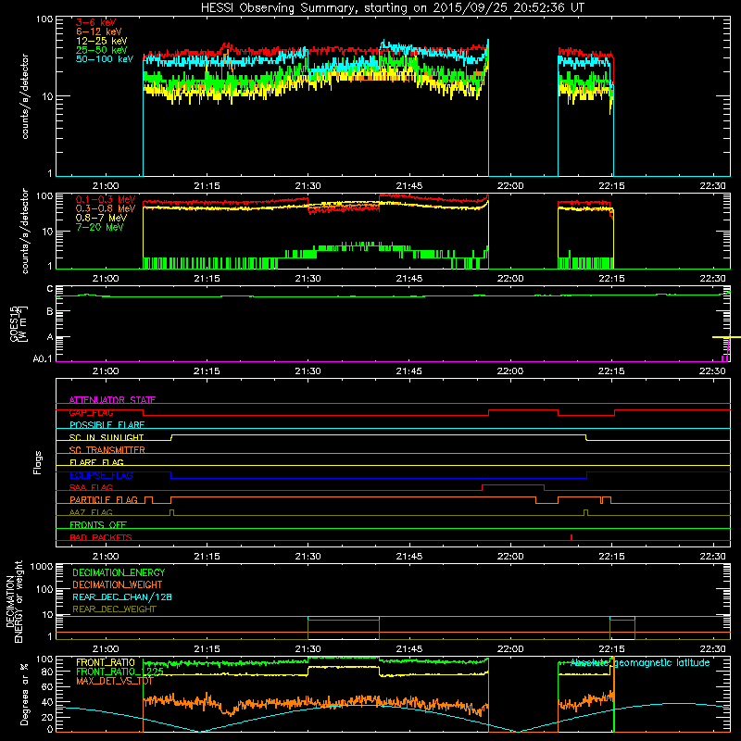Select the DECIMATION ENERGY or weight axis title
The height and width of the screenshot is (741, 741).
(x=15, y=601)
